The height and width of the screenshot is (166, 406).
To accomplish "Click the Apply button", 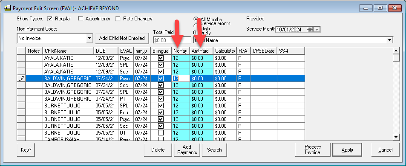I will tap(347, 150).
